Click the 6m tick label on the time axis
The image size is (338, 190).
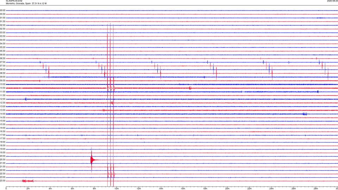pos(73,189)
